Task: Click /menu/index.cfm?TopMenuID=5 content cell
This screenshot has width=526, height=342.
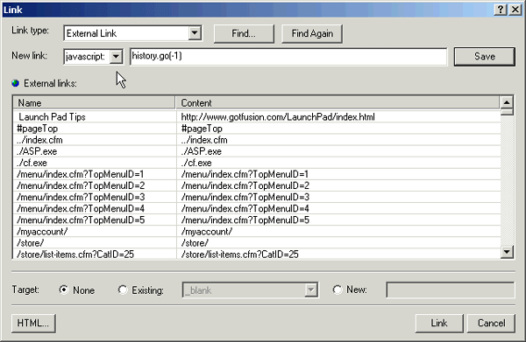Action: tap(338, 220)
